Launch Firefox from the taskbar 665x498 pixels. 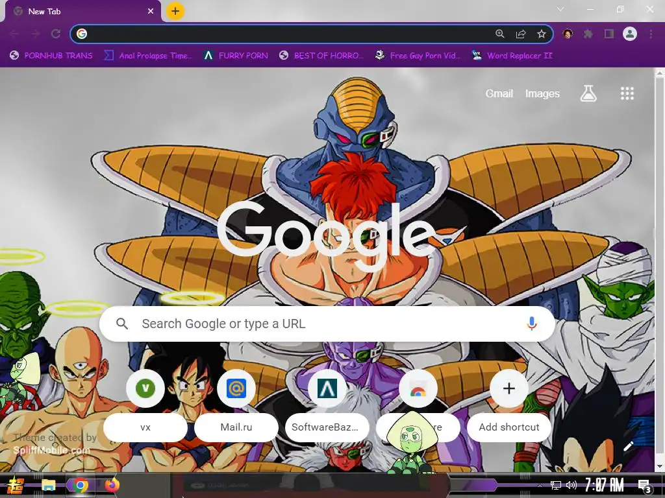112,485
